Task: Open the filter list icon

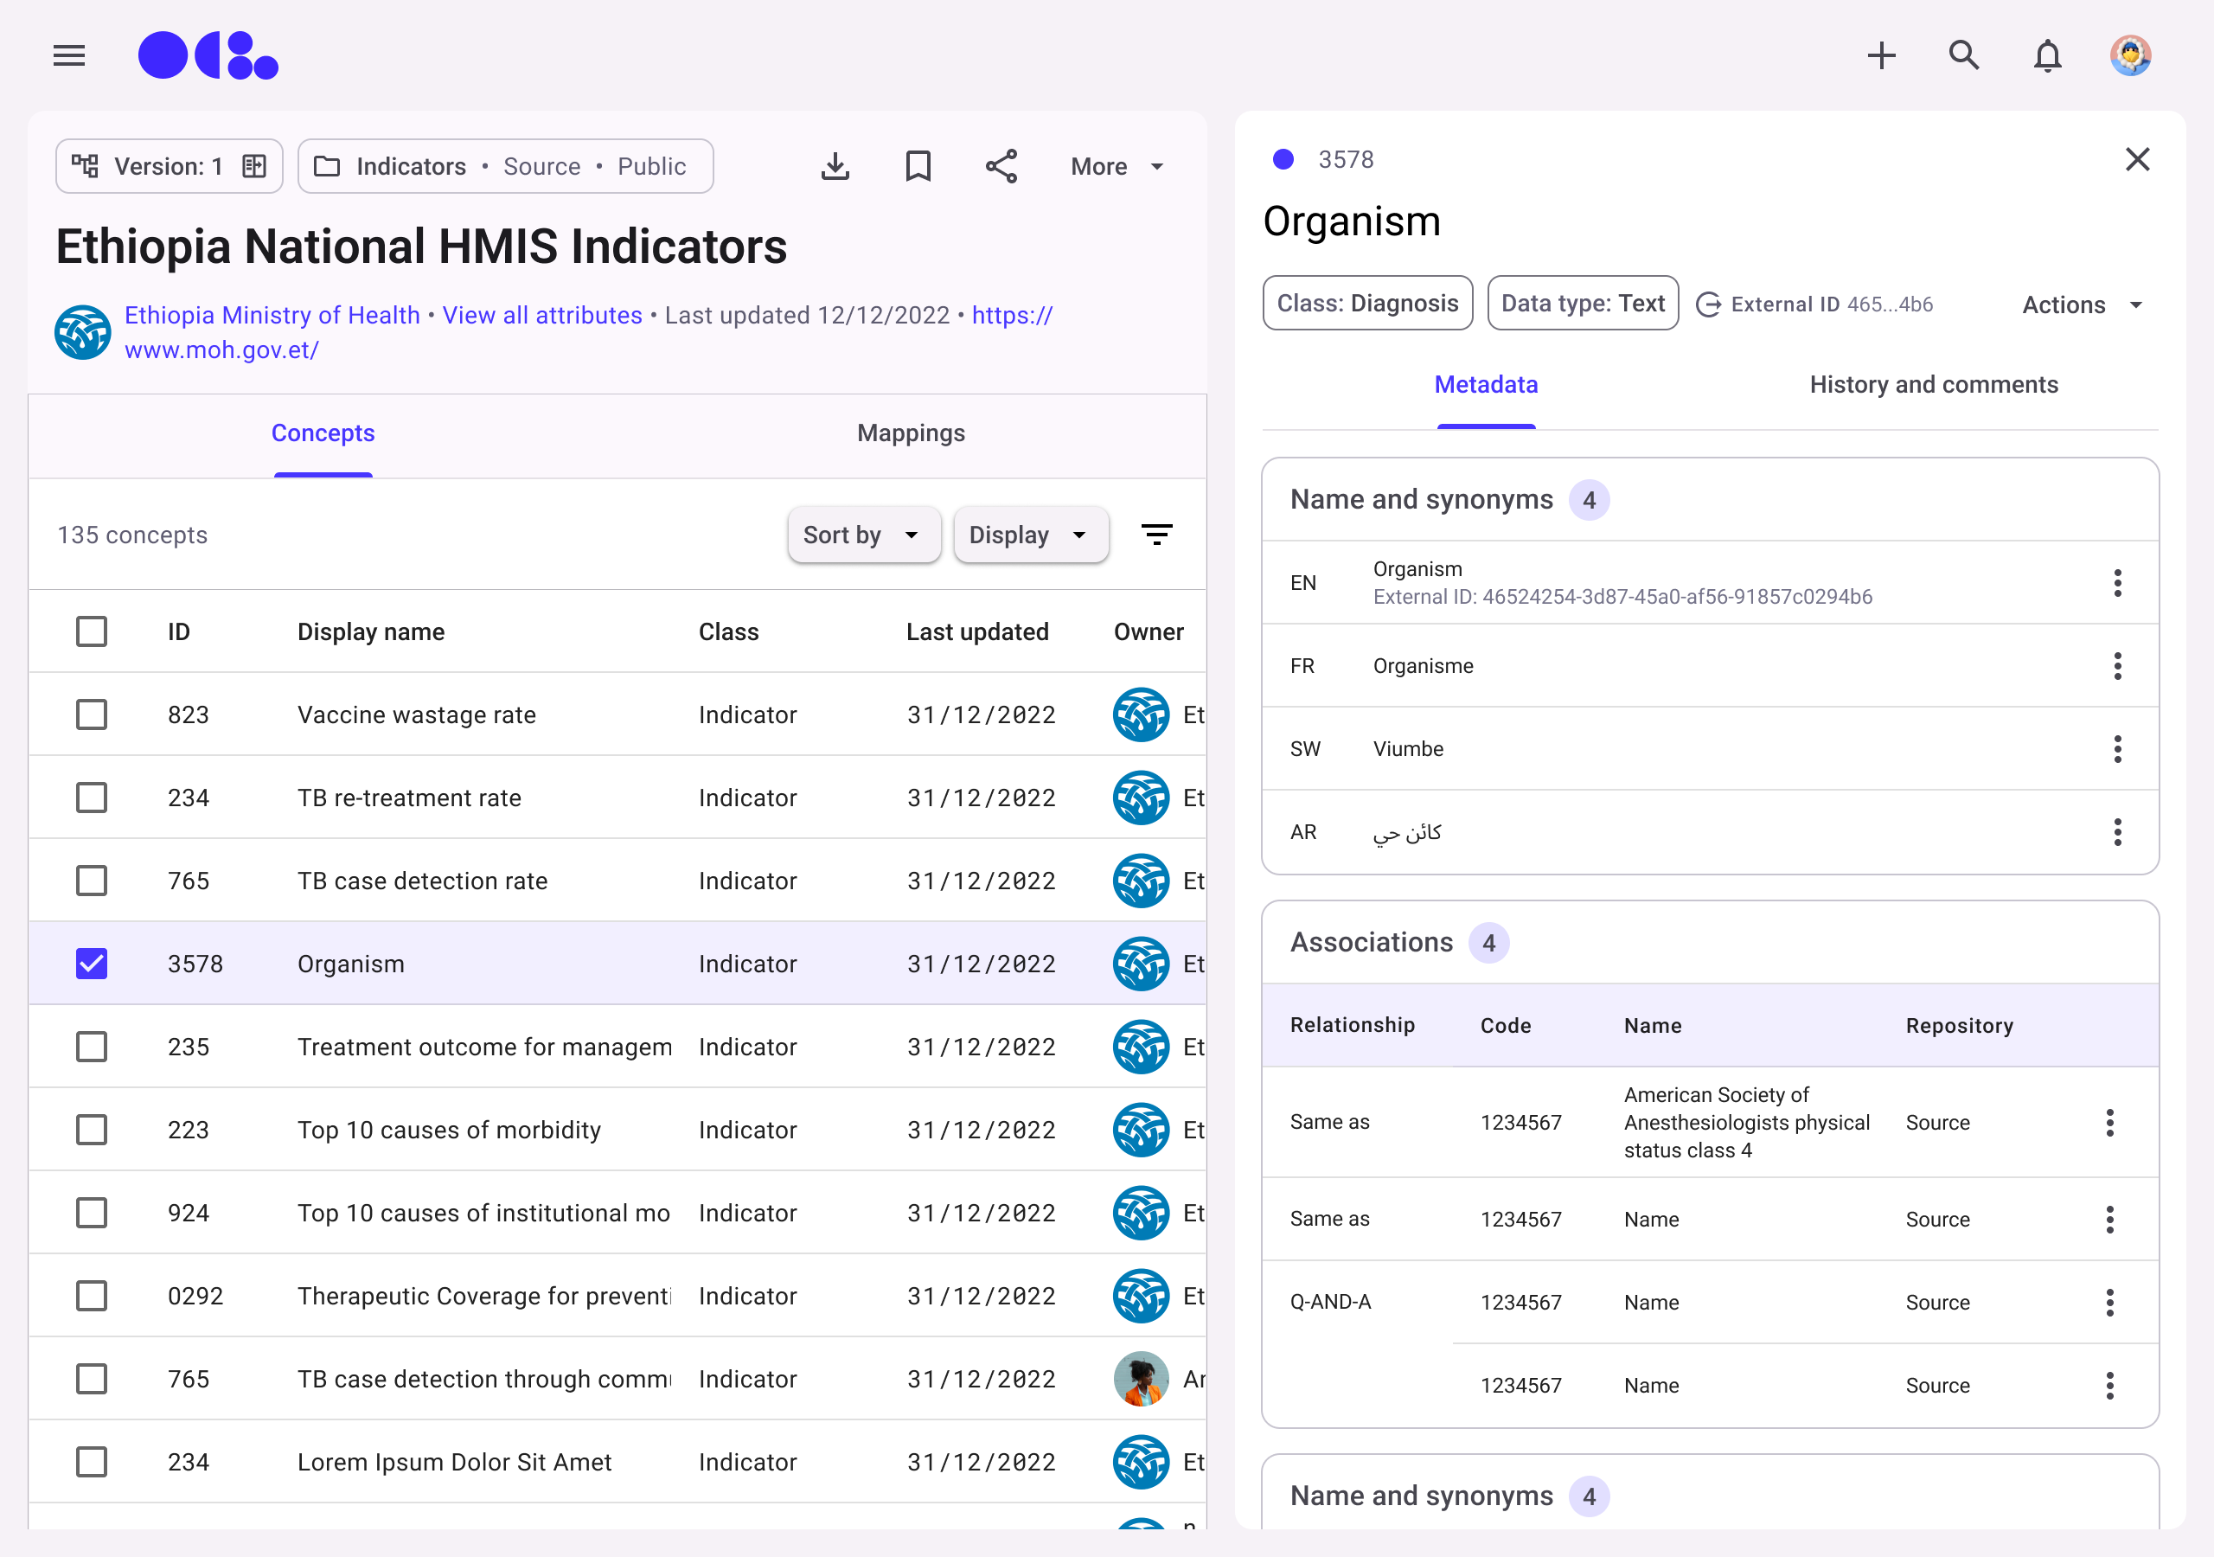Action: tap(1156, 535)
